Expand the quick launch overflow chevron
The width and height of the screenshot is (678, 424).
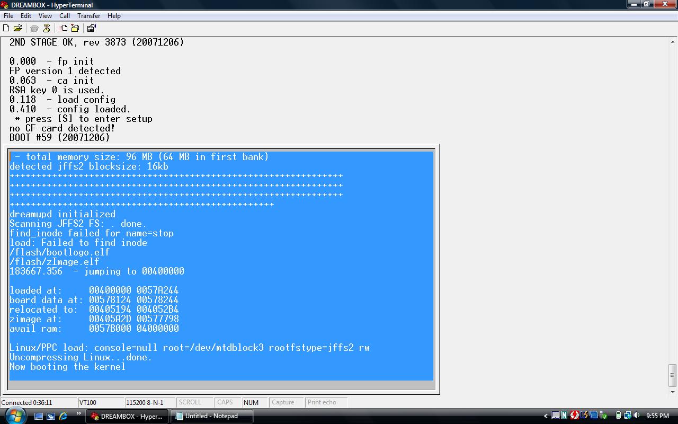click(x=79, y=413)
